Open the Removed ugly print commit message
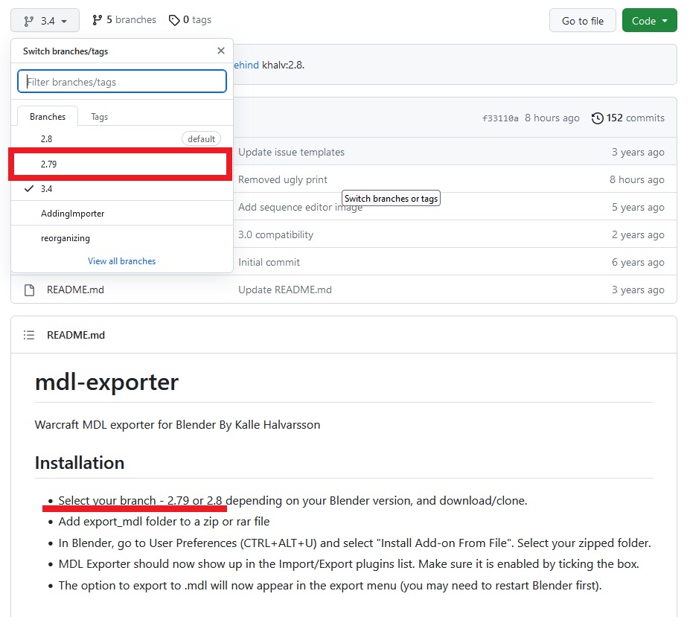690x617 pixels. (283, 179)
